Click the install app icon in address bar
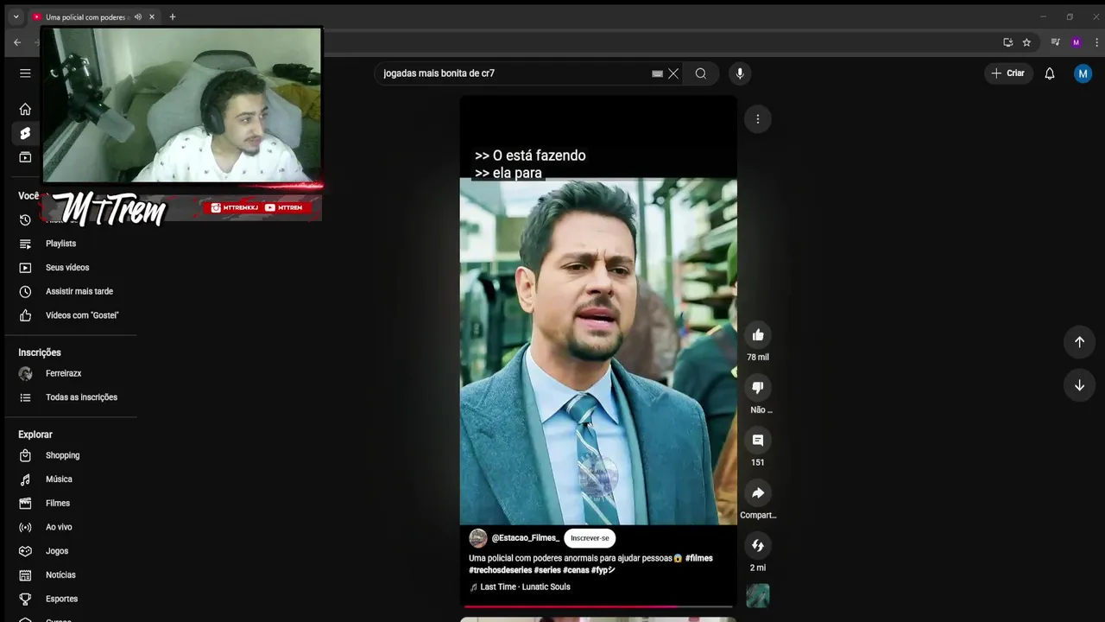Viewport: 1105px width, 622px height. click(1007, 42)
